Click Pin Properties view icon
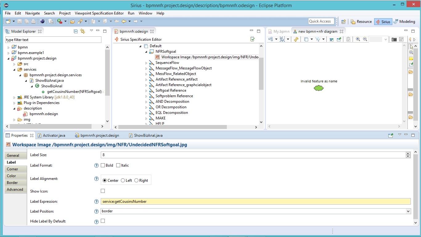Image resolution: width=421 pixels, height=237 pixels. (390, 135)
